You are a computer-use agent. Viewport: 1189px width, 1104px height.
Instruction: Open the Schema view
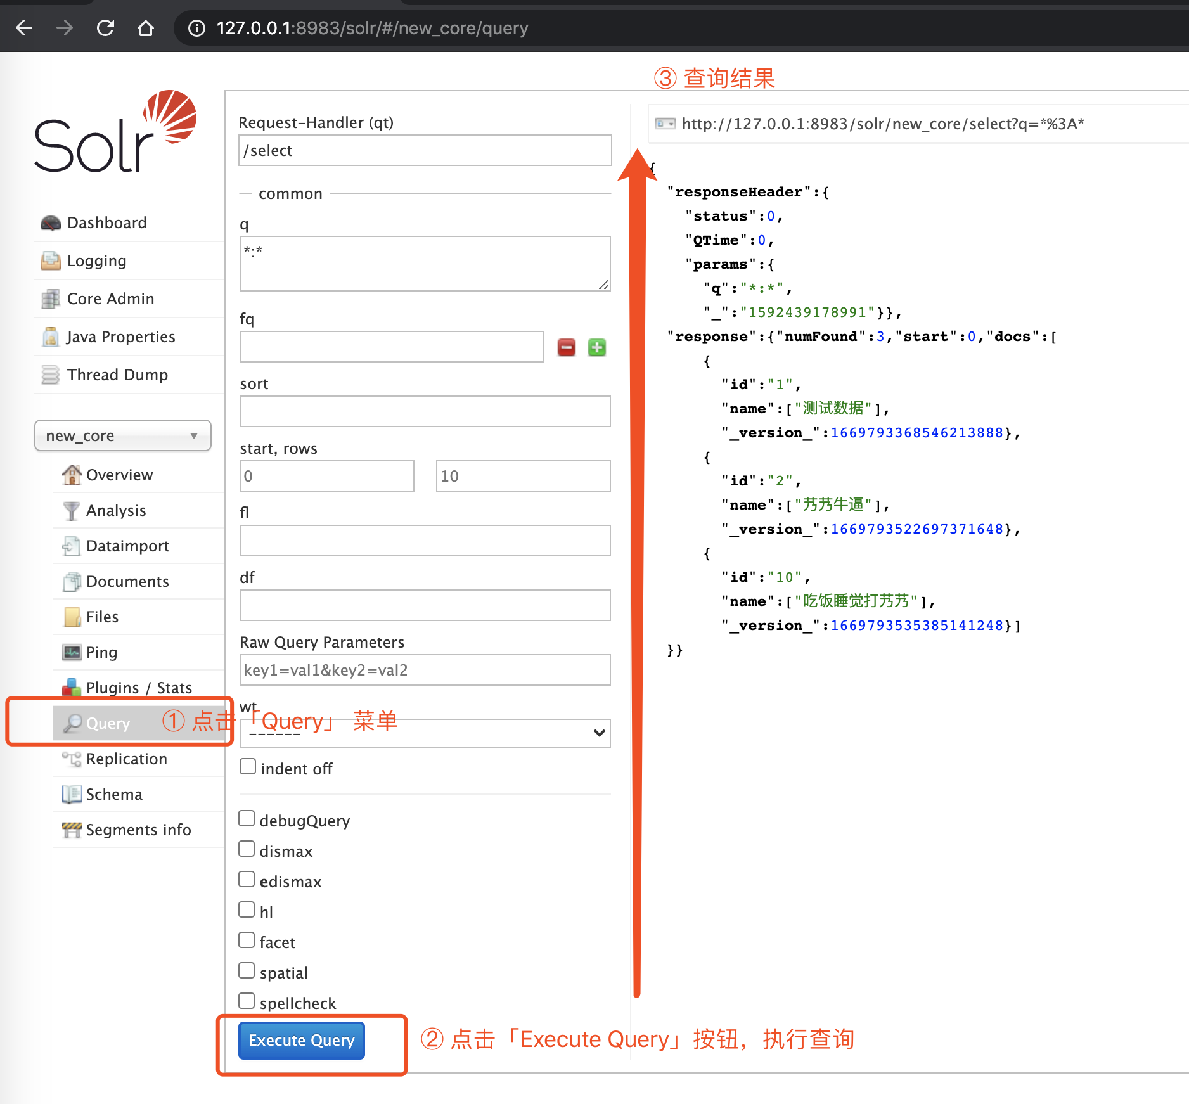(x=113, y=793)
